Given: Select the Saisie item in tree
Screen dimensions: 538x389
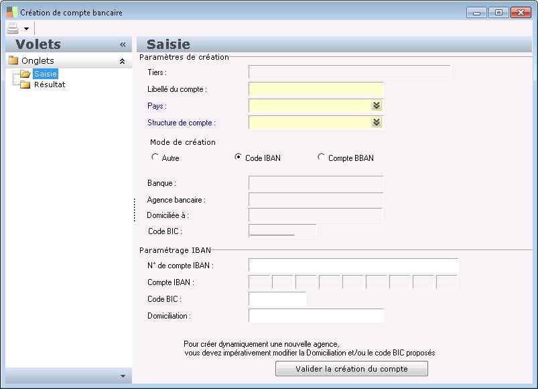Looking at the screenshot, I should click(x=46, y=74).
